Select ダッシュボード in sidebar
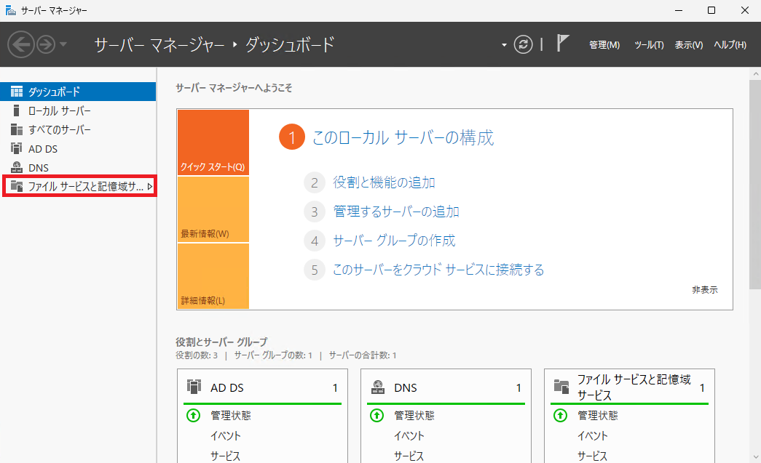 tap(78, 92)
